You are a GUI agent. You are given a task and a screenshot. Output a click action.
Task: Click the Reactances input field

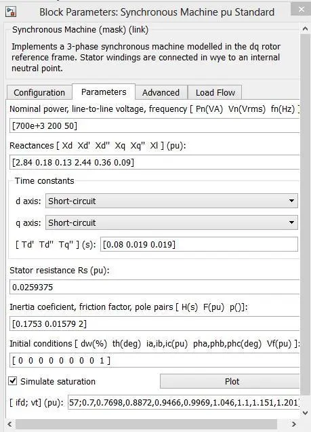(x=154, y=162)
